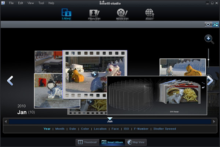Click the Jan (10) album label
Image resolution: width=220 pixels, height=147 pixels.
[26, 112]
